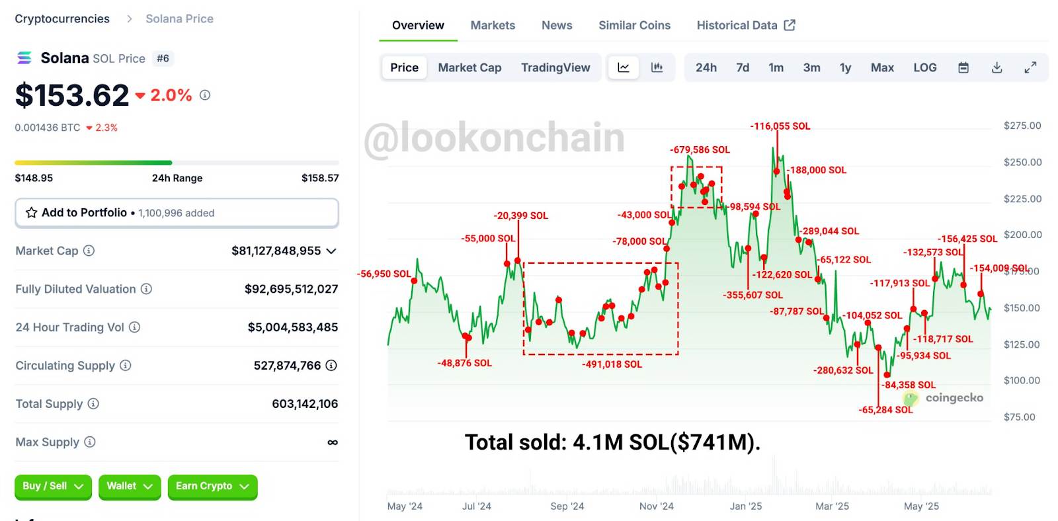Select the 7d time range
The image size is (1058, 521).
point(743,67)
